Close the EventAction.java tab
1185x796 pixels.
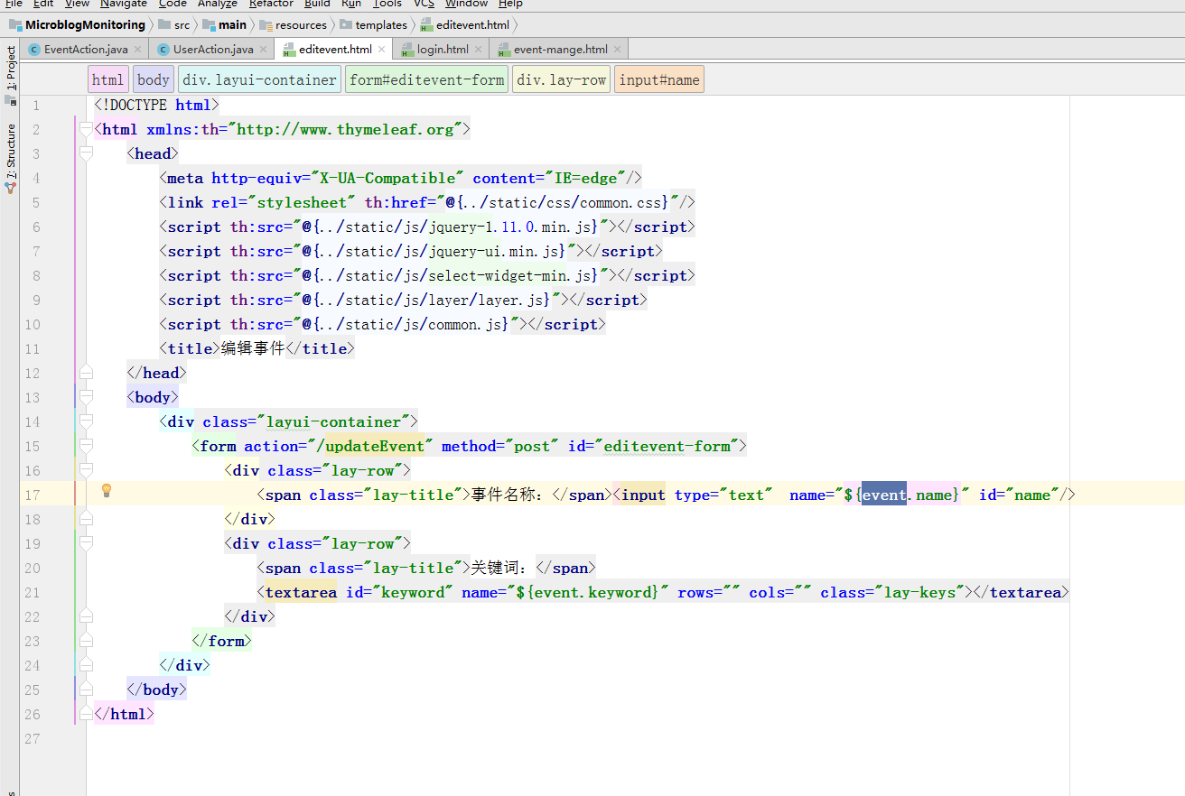pyautogui.click(x=137, y=50)
